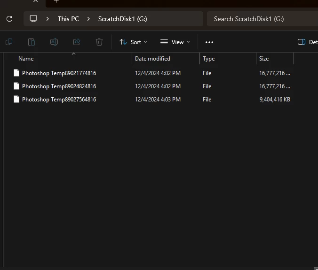Click Type cell of Photoshop Temp89027564816
318x270 pixels.
click(x=207, y=100)
